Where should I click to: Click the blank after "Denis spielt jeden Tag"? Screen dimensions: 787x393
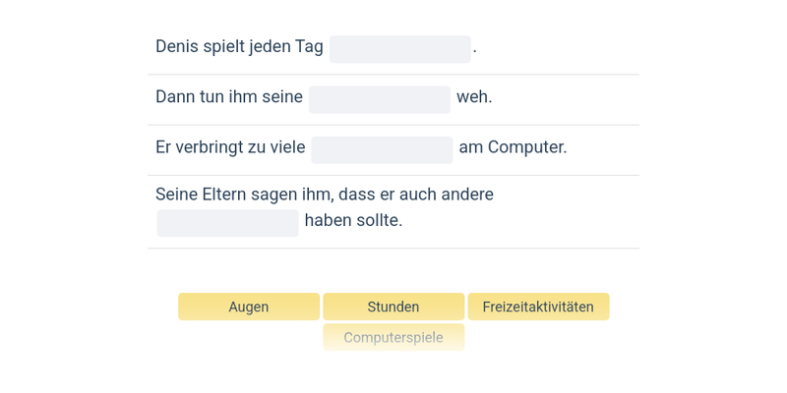pos(399,49)
